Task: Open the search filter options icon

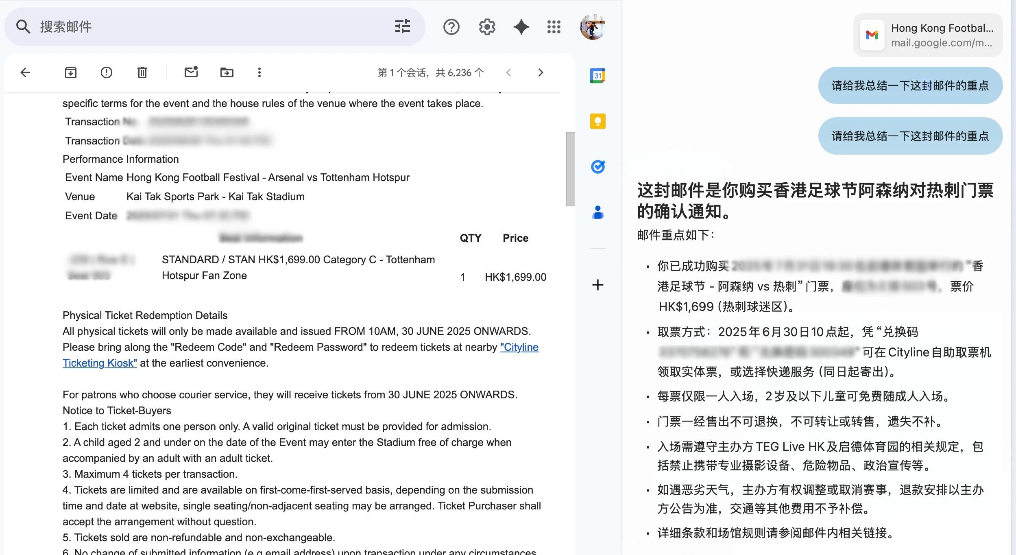Action: click(402, 27)
